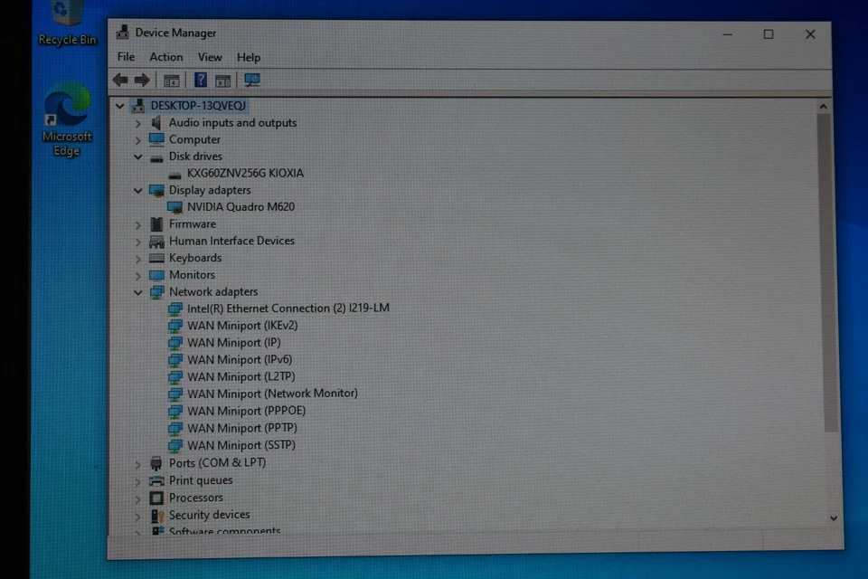Expand the Human Interface Devices category
Image resolution: width=868 pixels, height=579 pixels.
coord(137,241)
